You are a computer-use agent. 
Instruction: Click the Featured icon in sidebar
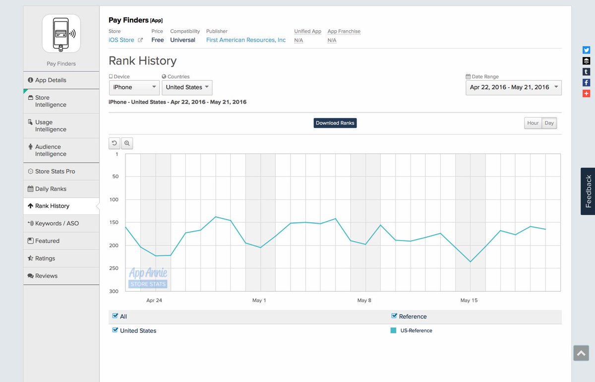[31, 241]
